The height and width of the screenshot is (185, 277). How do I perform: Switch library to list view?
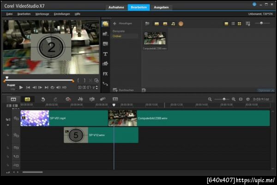[x=233, y=24]
